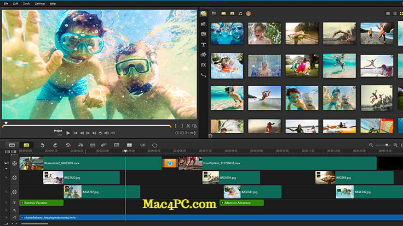Open the Mask Creator tool
Viewport: 403px width, 226px height.
point(154,146)
